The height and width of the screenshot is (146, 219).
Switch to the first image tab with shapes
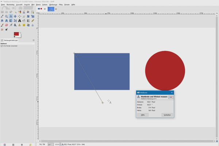(40, 9)
